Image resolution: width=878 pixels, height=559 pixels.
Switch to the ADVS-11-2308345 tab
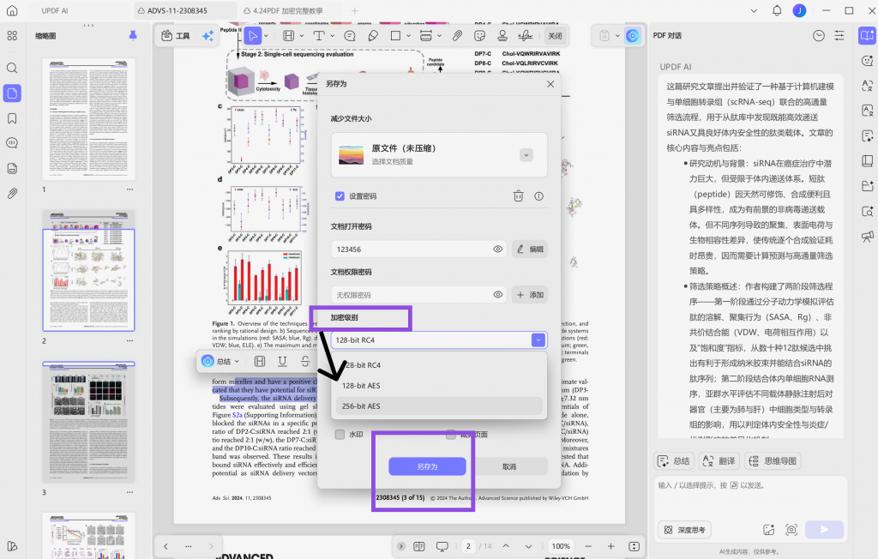pos(185,10)
